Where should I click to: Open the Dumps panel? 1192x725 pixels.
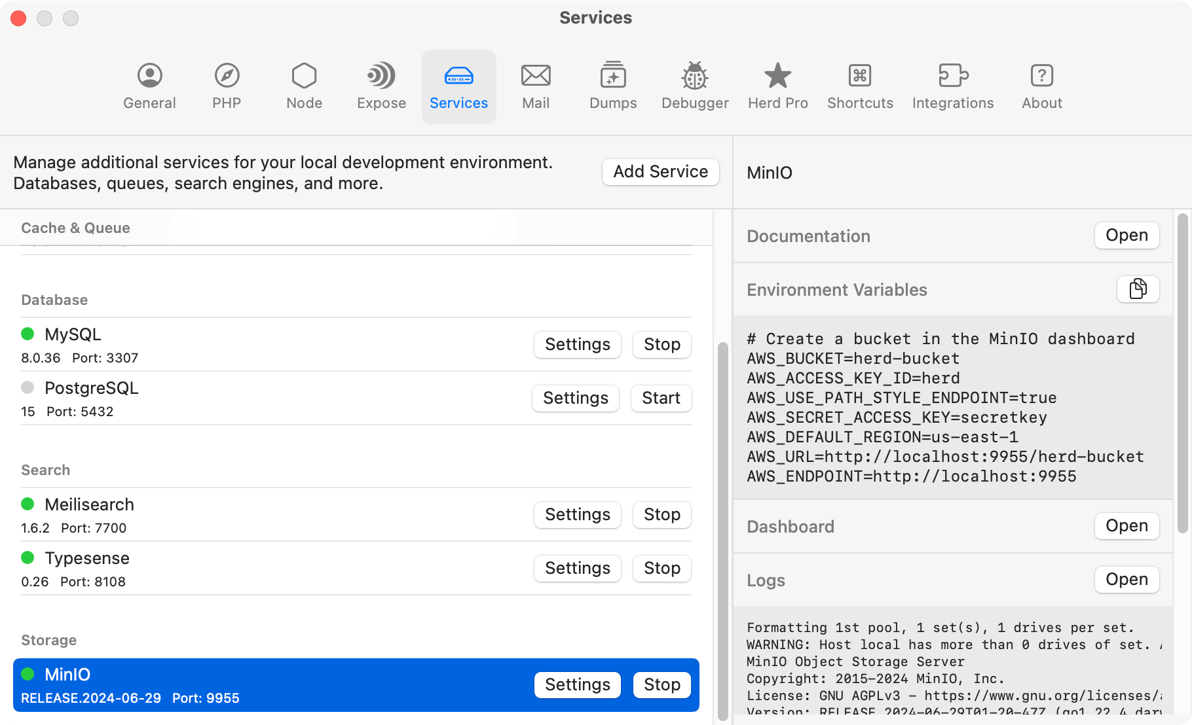(x=612, y=85)
